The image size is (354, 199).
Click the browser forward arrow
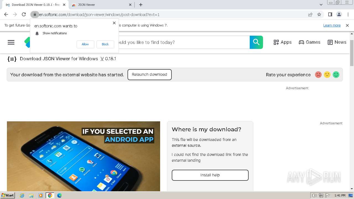point(15,14)
